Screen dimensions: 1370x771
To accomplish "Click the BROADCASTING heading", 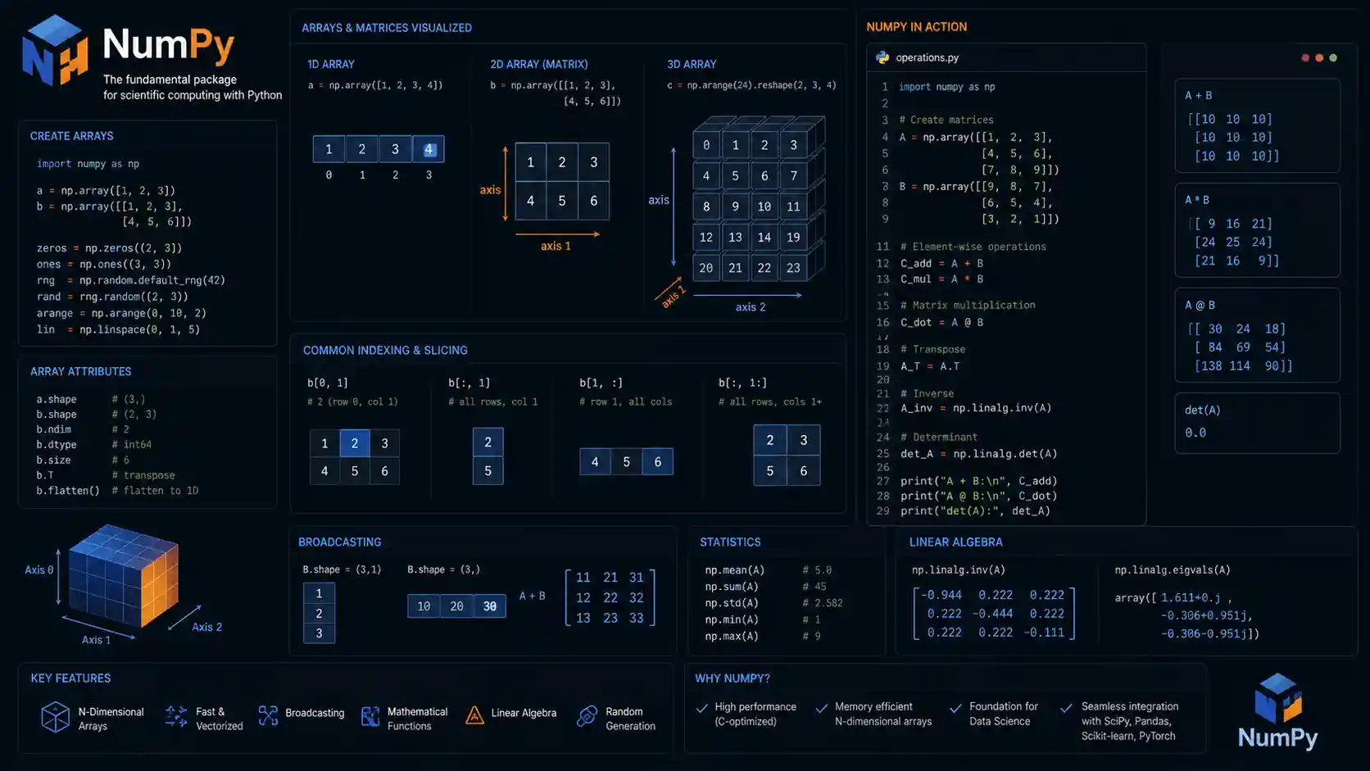I will 340,542.
